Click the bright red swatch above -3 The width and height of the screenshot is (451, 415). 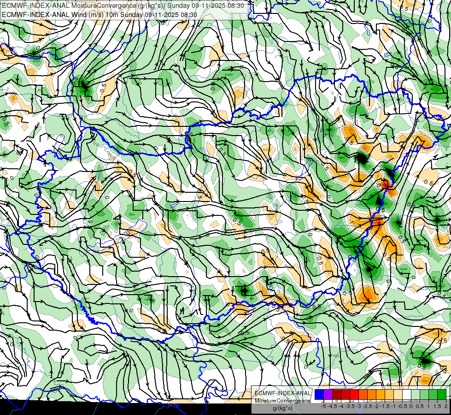coord(354,394)
